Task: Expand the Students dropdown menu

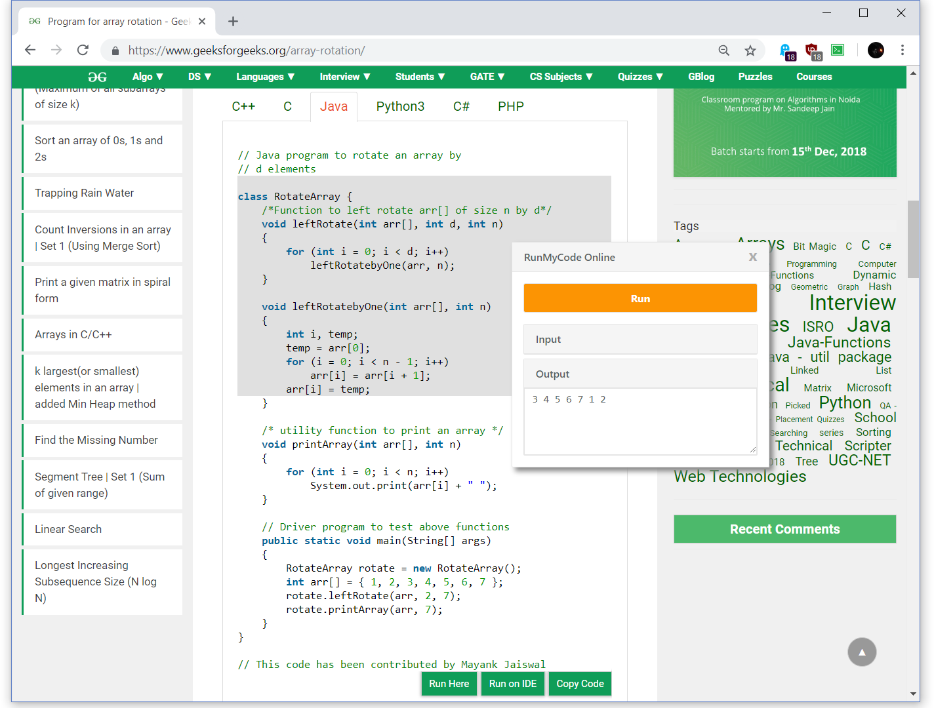Action: tap(420, 77)
